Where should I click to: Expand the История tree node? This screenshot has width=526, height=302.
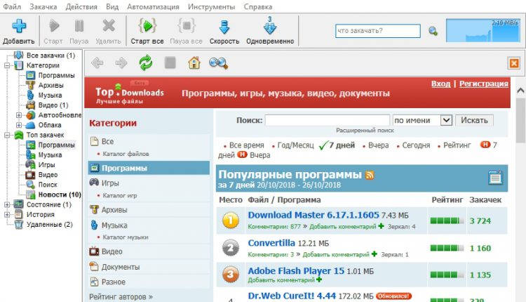pyautogui.click(x=7, y=214)
